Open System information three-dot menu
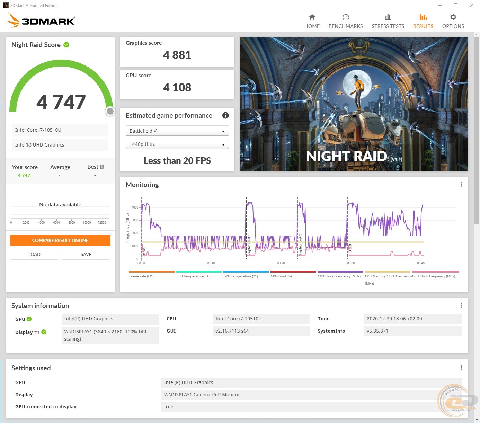Screen dimensions: 480x423 461,305
